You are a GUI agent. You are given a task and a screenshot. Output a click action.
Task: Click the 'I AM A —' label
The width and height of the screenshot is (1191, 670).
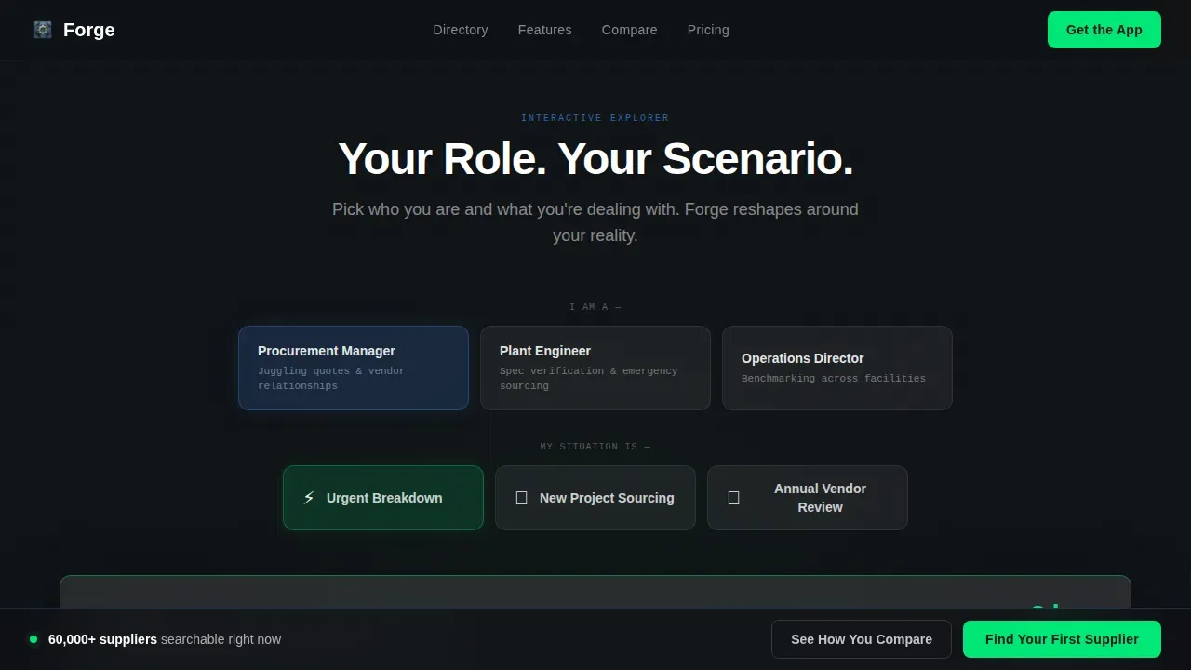click(595, 307)
